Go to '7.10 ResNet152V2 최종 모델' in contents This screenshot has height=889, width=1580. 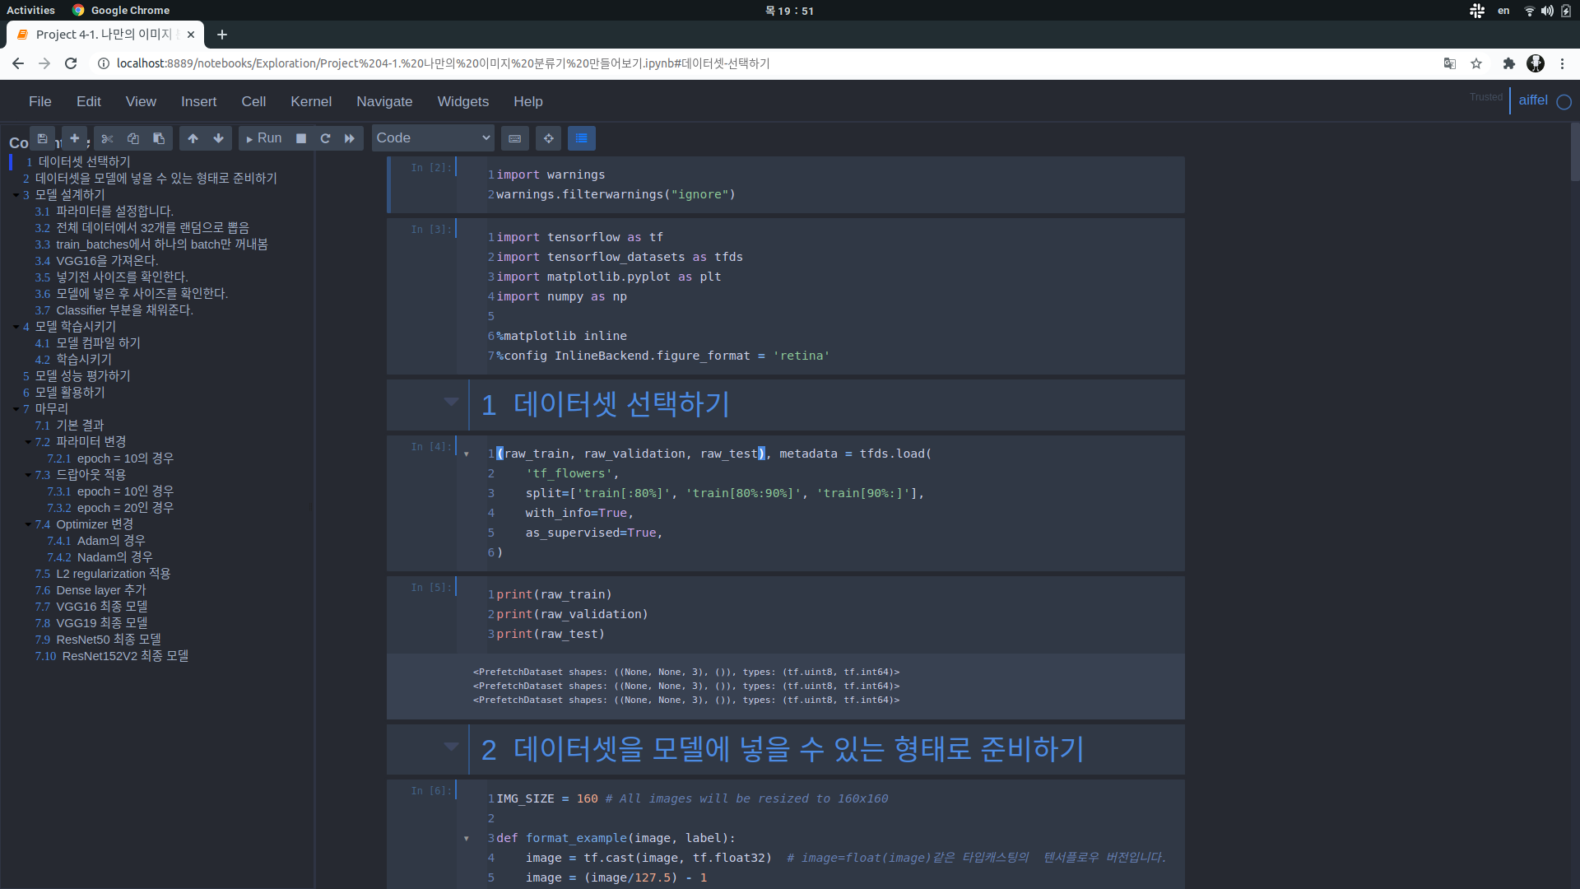[x=125, y=656]
